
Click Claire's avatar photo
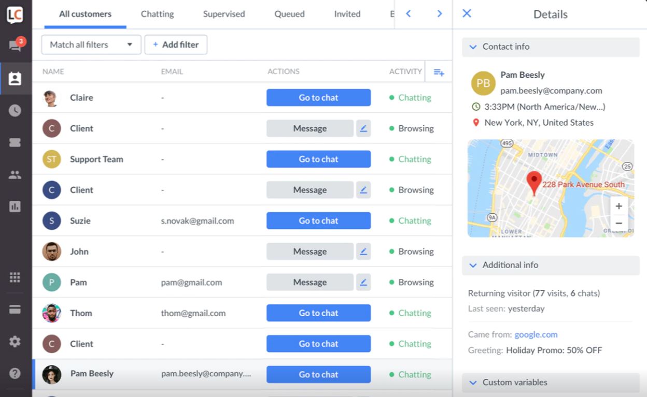pyautogui.click(x=51, y=98)
